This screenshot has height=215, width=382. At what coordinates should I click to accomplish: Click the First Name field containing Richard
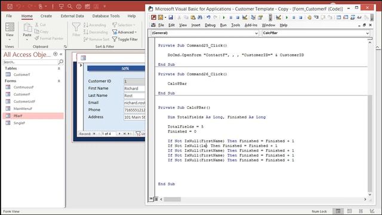tap(134, 88)
